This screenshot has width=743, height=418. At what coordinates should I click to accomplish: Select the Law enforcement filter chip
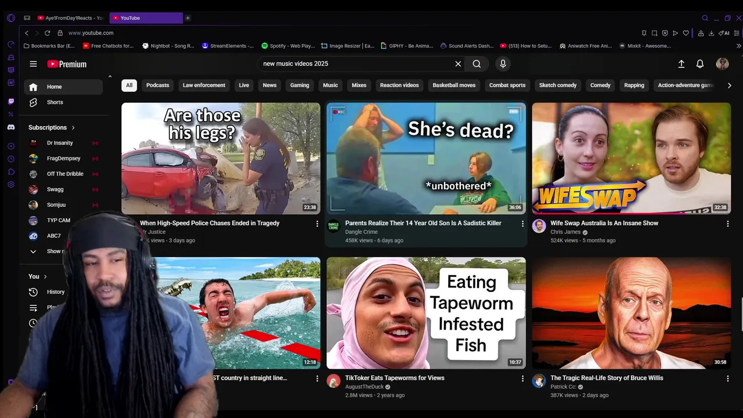point(204,85)
